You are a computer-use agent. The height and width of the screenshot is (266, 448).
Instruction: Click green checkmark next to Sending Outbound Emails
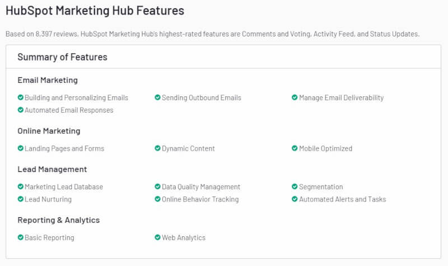[158, 97]
